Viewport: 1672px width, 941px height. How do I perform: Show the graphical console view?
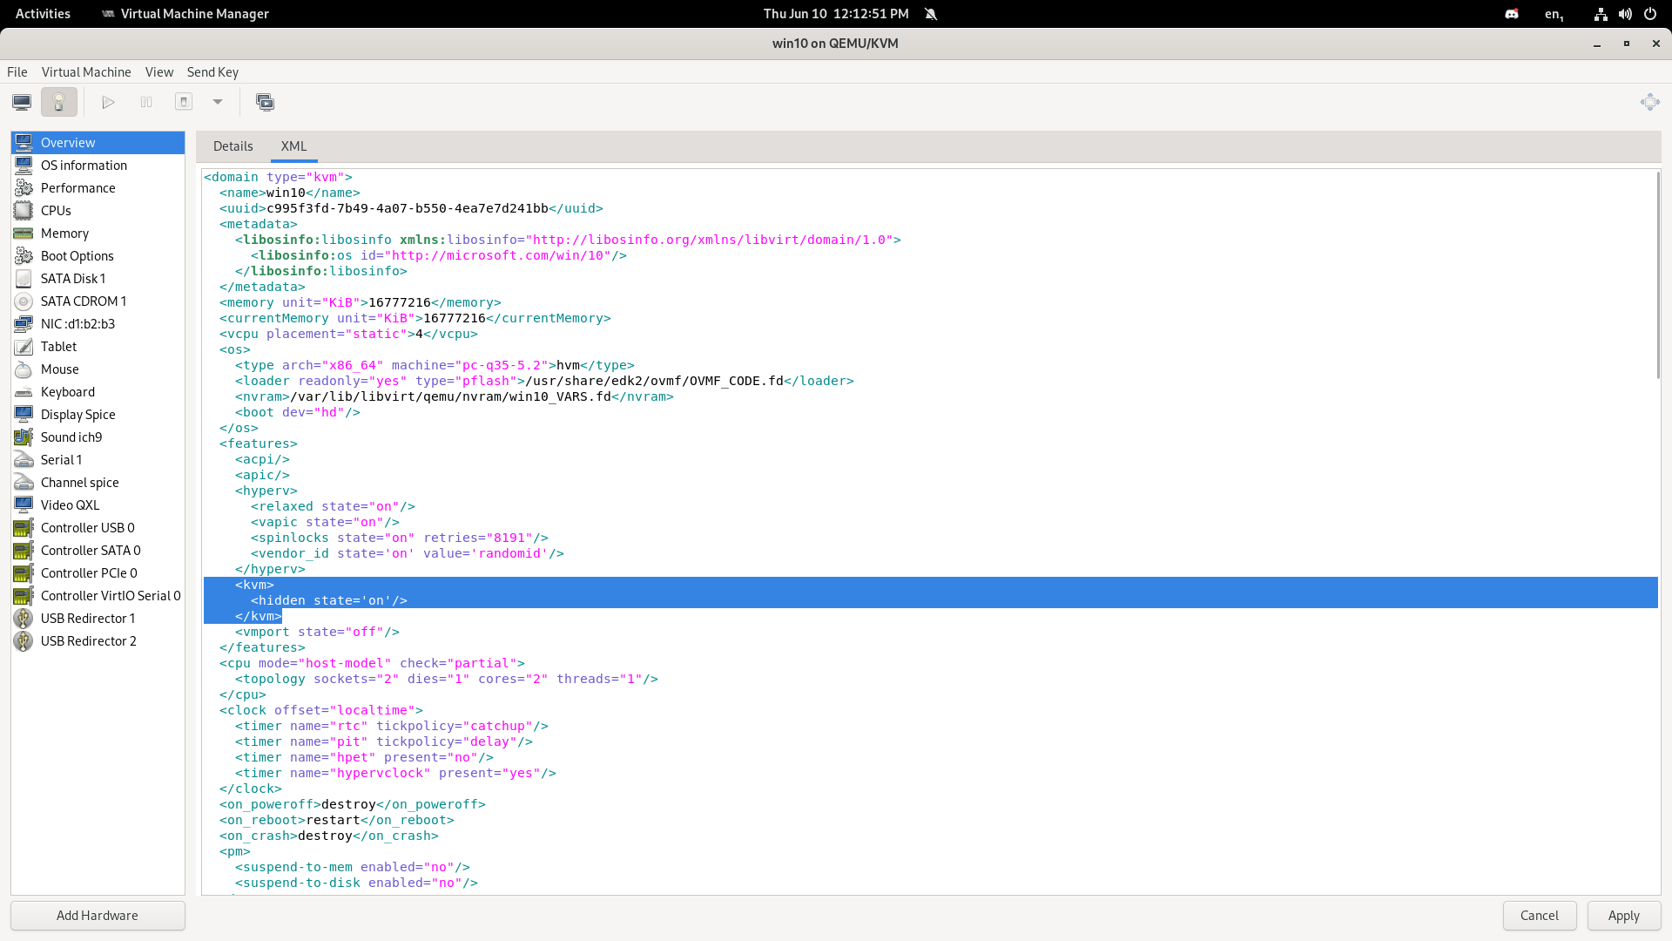[x=22, y=102]
